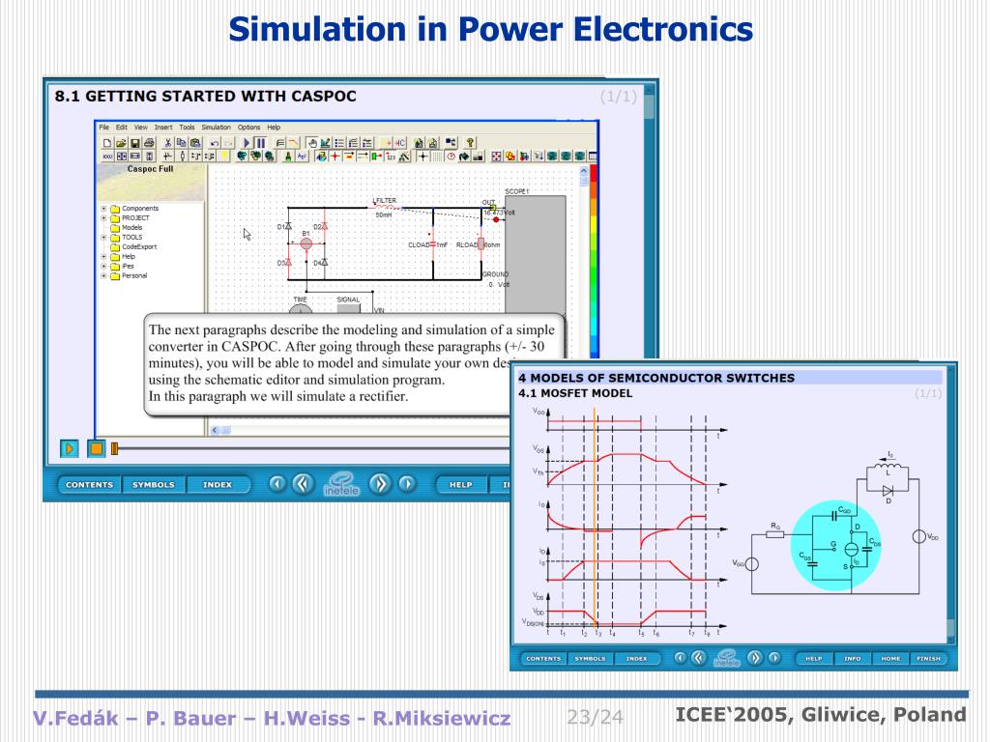Expand the Help tree folder
This screenshot has height=742, width=990.
pos(103,257)
